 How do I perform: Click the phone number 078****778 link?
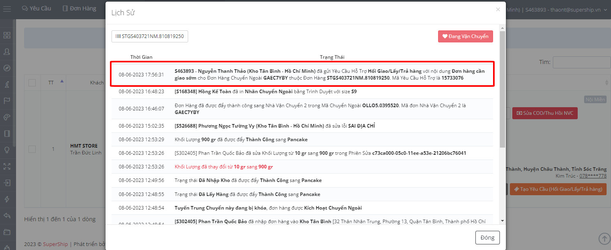[x=593, y=176]
